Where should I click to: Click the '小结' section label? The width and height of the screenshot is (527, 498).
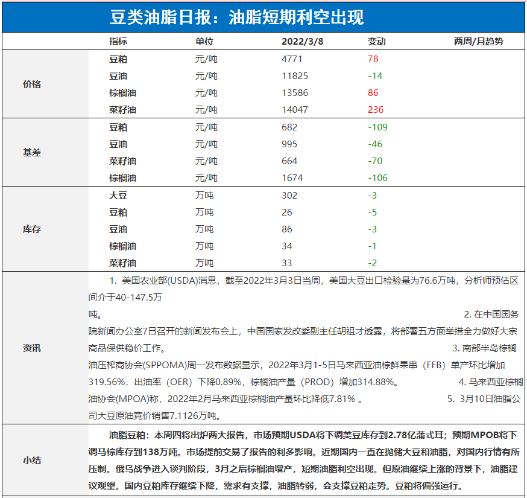coord(32,461)
